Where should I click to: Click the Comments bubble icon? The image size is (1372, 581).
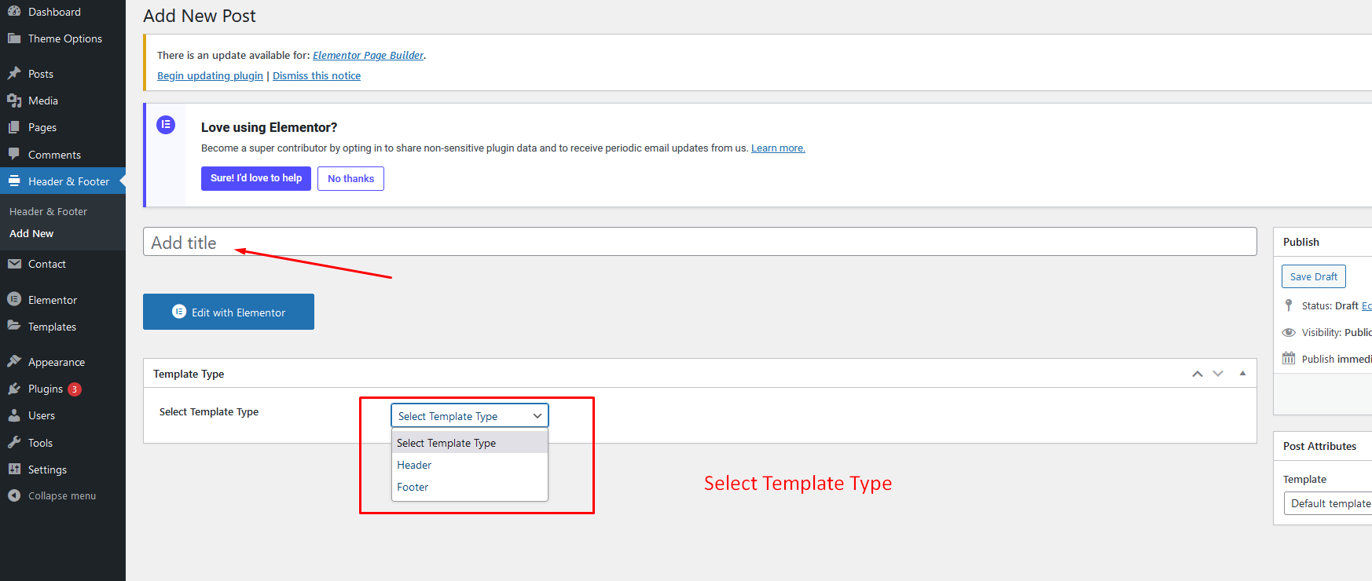[14, 155]
